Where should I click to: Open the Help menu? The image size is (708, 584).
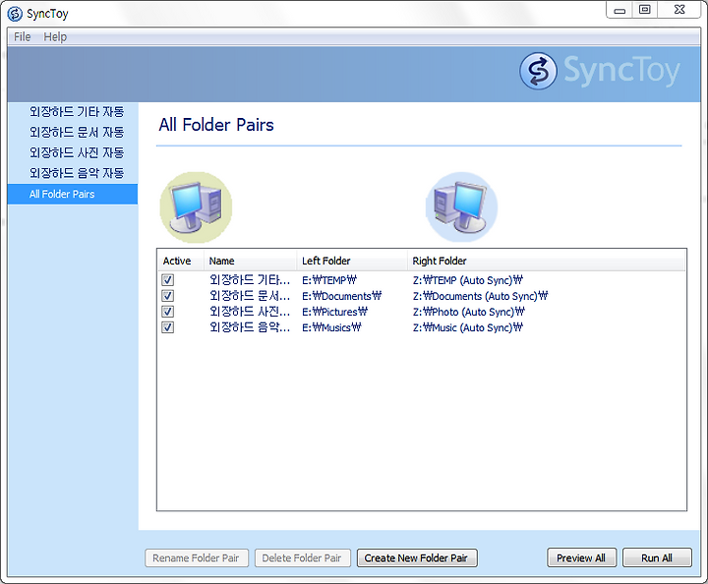click(x=55, y=36)
